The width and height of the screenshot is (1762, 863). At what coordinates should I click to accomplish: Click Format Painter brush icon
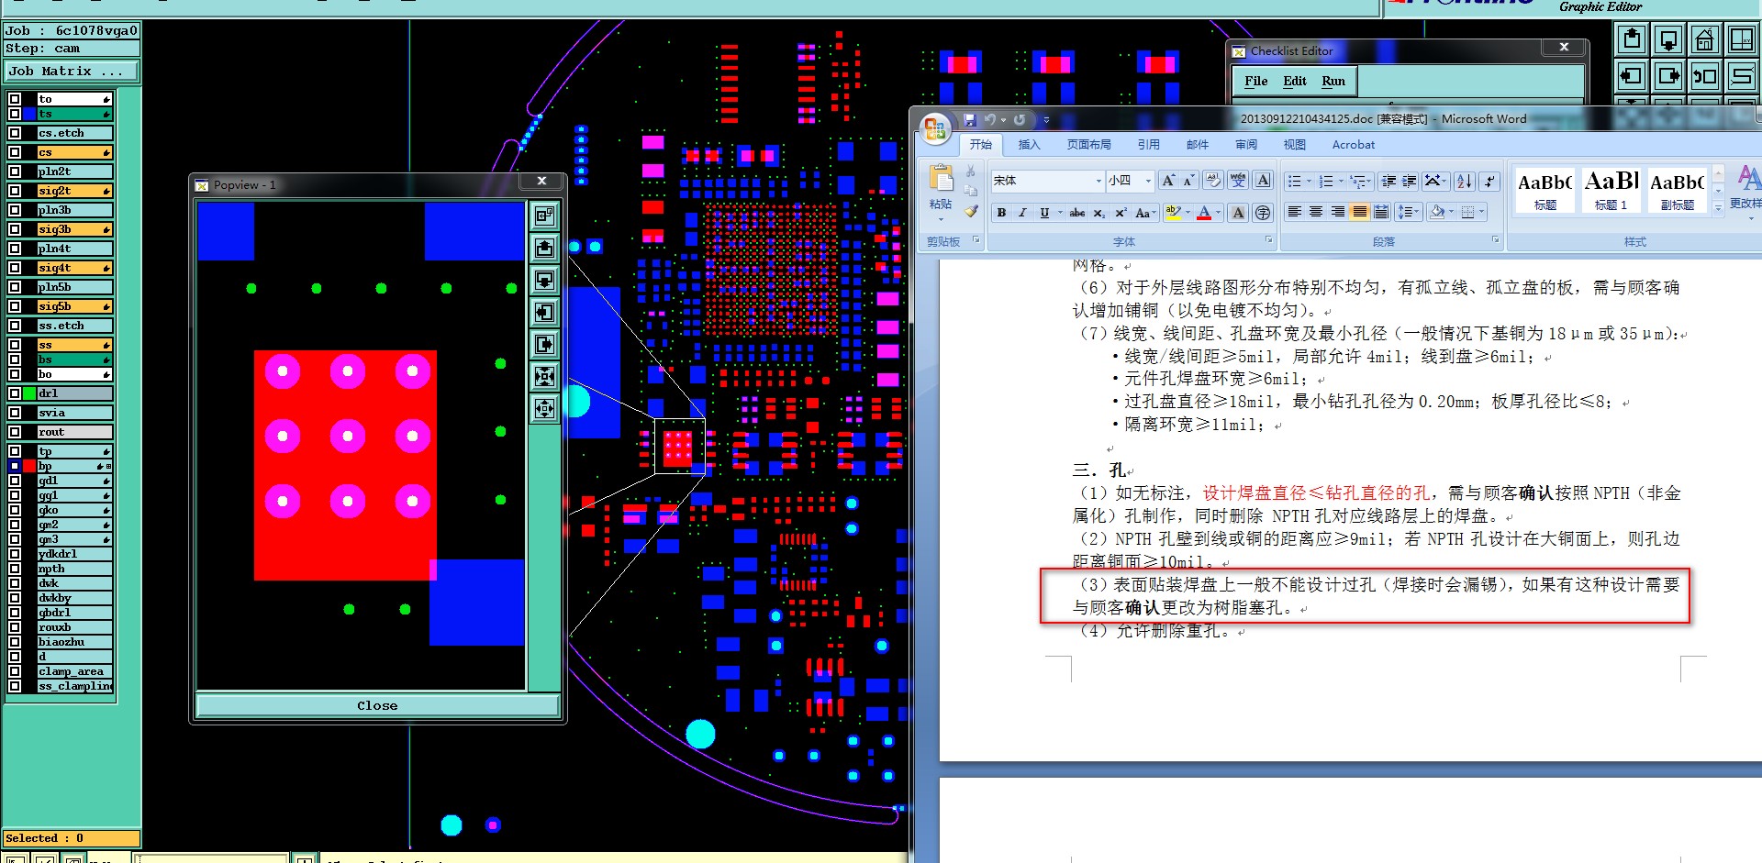pos(971,212)
